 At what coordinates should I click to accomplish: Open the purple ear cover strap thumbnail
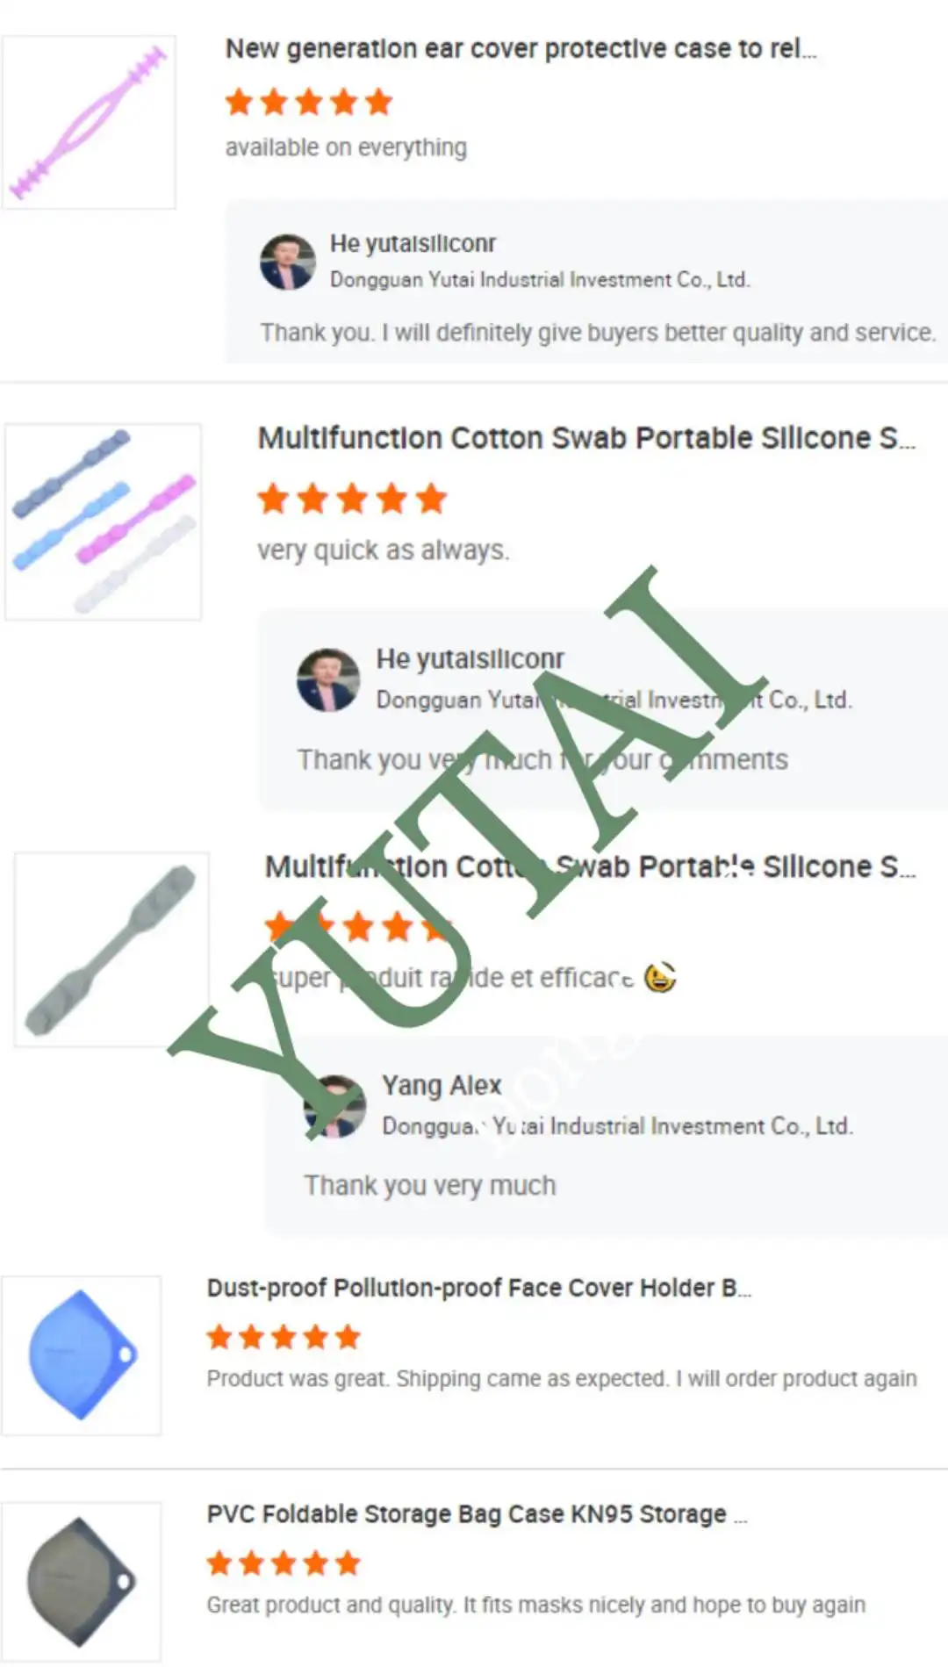(89, 123)
